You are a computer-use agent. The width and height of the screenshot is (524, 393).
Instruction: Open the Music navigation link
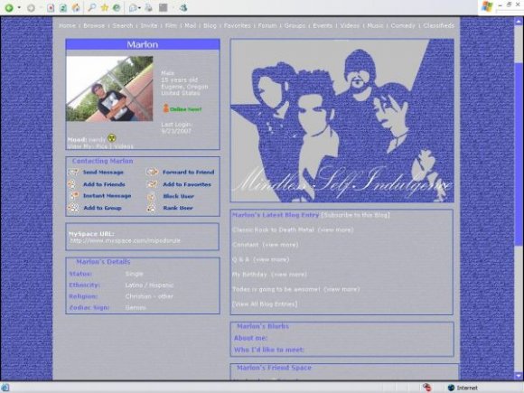point(375,25)
